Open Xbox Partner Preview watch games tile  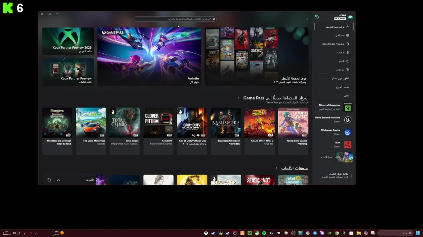[68, 72]
